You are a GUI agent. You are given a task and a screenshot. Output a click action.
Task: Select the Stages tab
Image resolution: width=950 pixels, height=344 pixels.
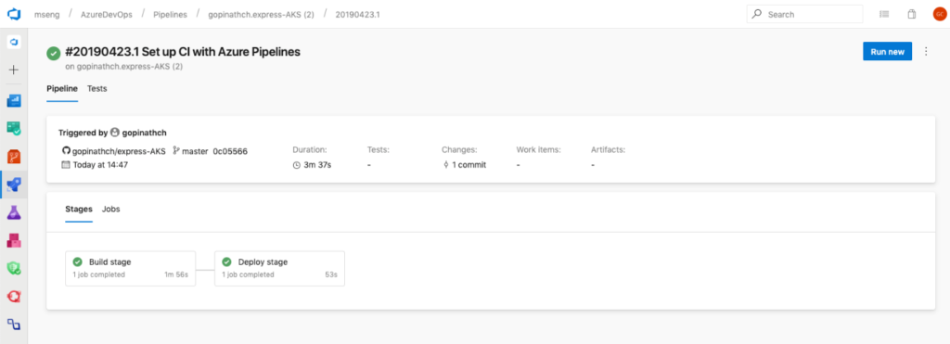(x=79, y=209)
